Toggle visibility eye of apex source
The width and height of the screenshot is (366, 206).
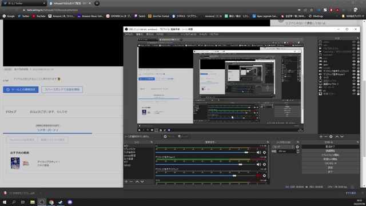[x=354, y=65]
